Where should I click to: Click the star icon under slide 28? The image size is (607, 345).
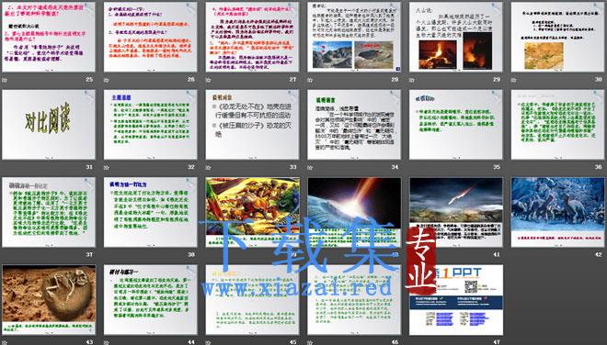click(310, 80)
